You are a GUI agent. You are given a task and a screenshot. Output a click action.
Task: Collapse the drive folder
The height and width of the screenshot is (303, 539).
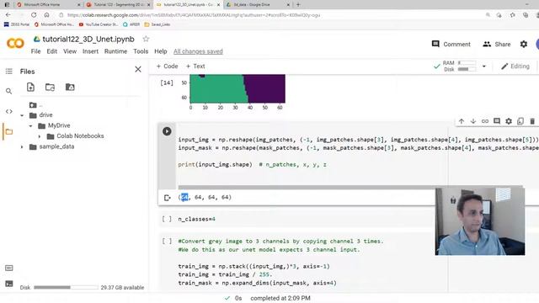point(22,115)
